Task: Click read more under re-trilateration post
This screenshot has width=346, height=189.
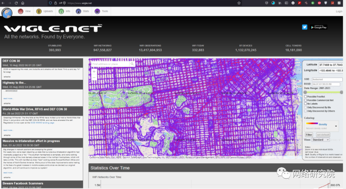Action: click(8, 173)
